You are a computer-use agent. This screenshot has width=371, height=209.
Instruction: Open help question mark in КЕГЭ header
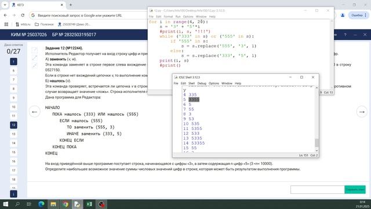pos(345,35)
